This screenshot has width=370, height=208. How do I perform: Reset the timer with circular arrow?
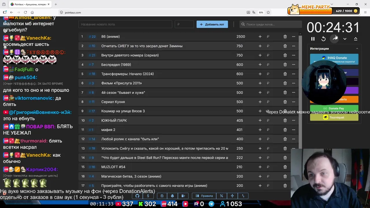click(323, 39)
